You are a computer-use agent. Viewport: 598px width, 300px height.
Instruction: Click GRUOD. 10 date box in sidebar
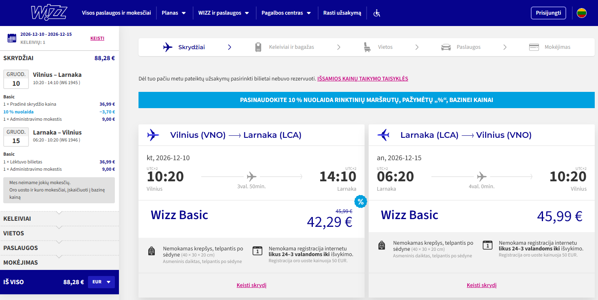16,79
